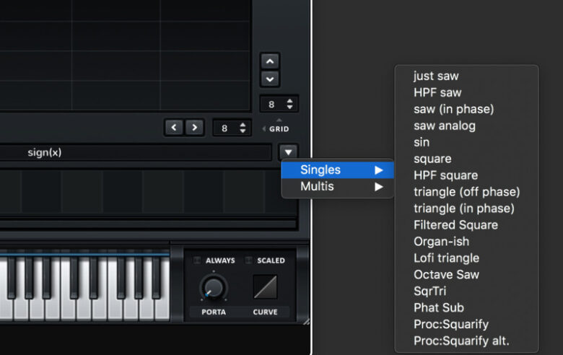Click the GRID label
The image size is (563, 355).
(x=279, y=129)
